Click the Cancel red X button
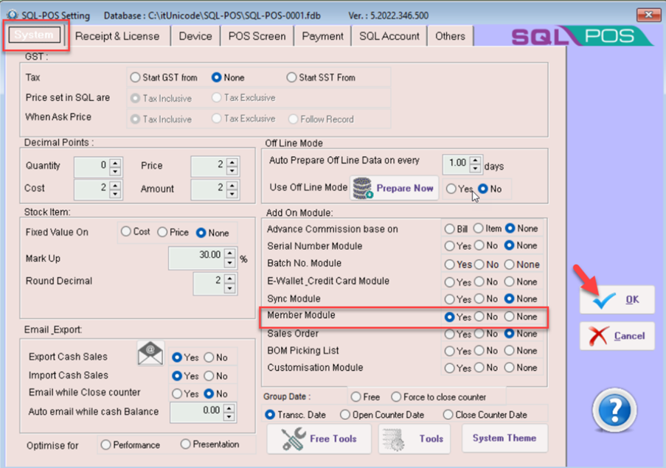 pyautogui.click(x=617, y=336)
